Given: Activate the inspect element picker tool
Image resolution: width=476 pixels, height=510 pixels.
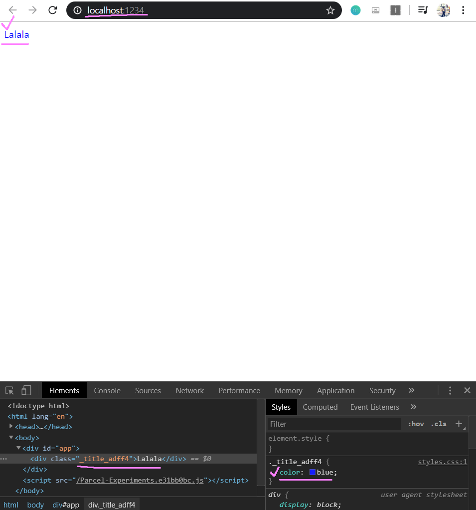Looking at the screenshot, I should [9, 390].
